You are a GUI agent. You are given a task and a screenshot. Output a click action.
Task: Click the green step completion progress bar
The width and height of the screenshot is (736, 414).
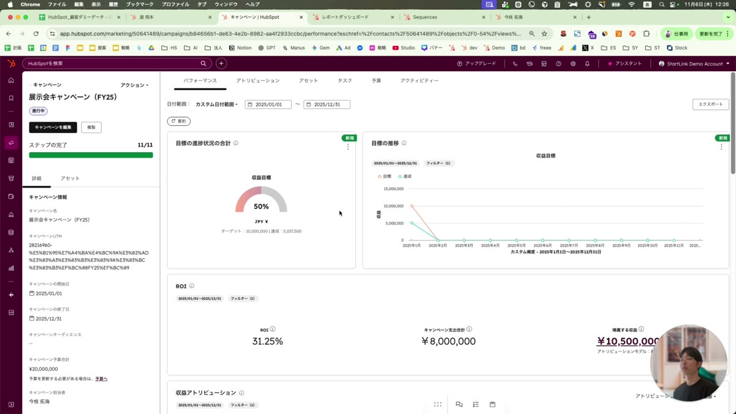click(91, 155)
